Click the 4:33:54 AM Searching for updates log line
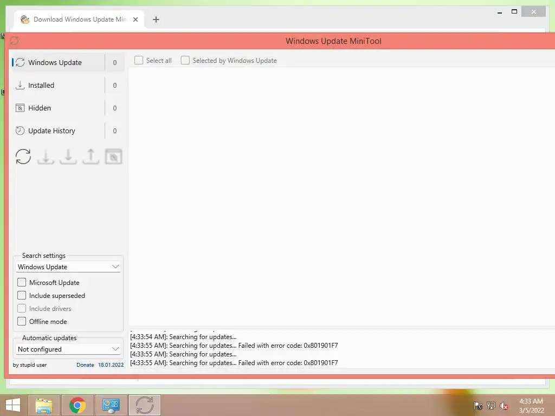This screenshot has height=416, width=555. point(183,337)
